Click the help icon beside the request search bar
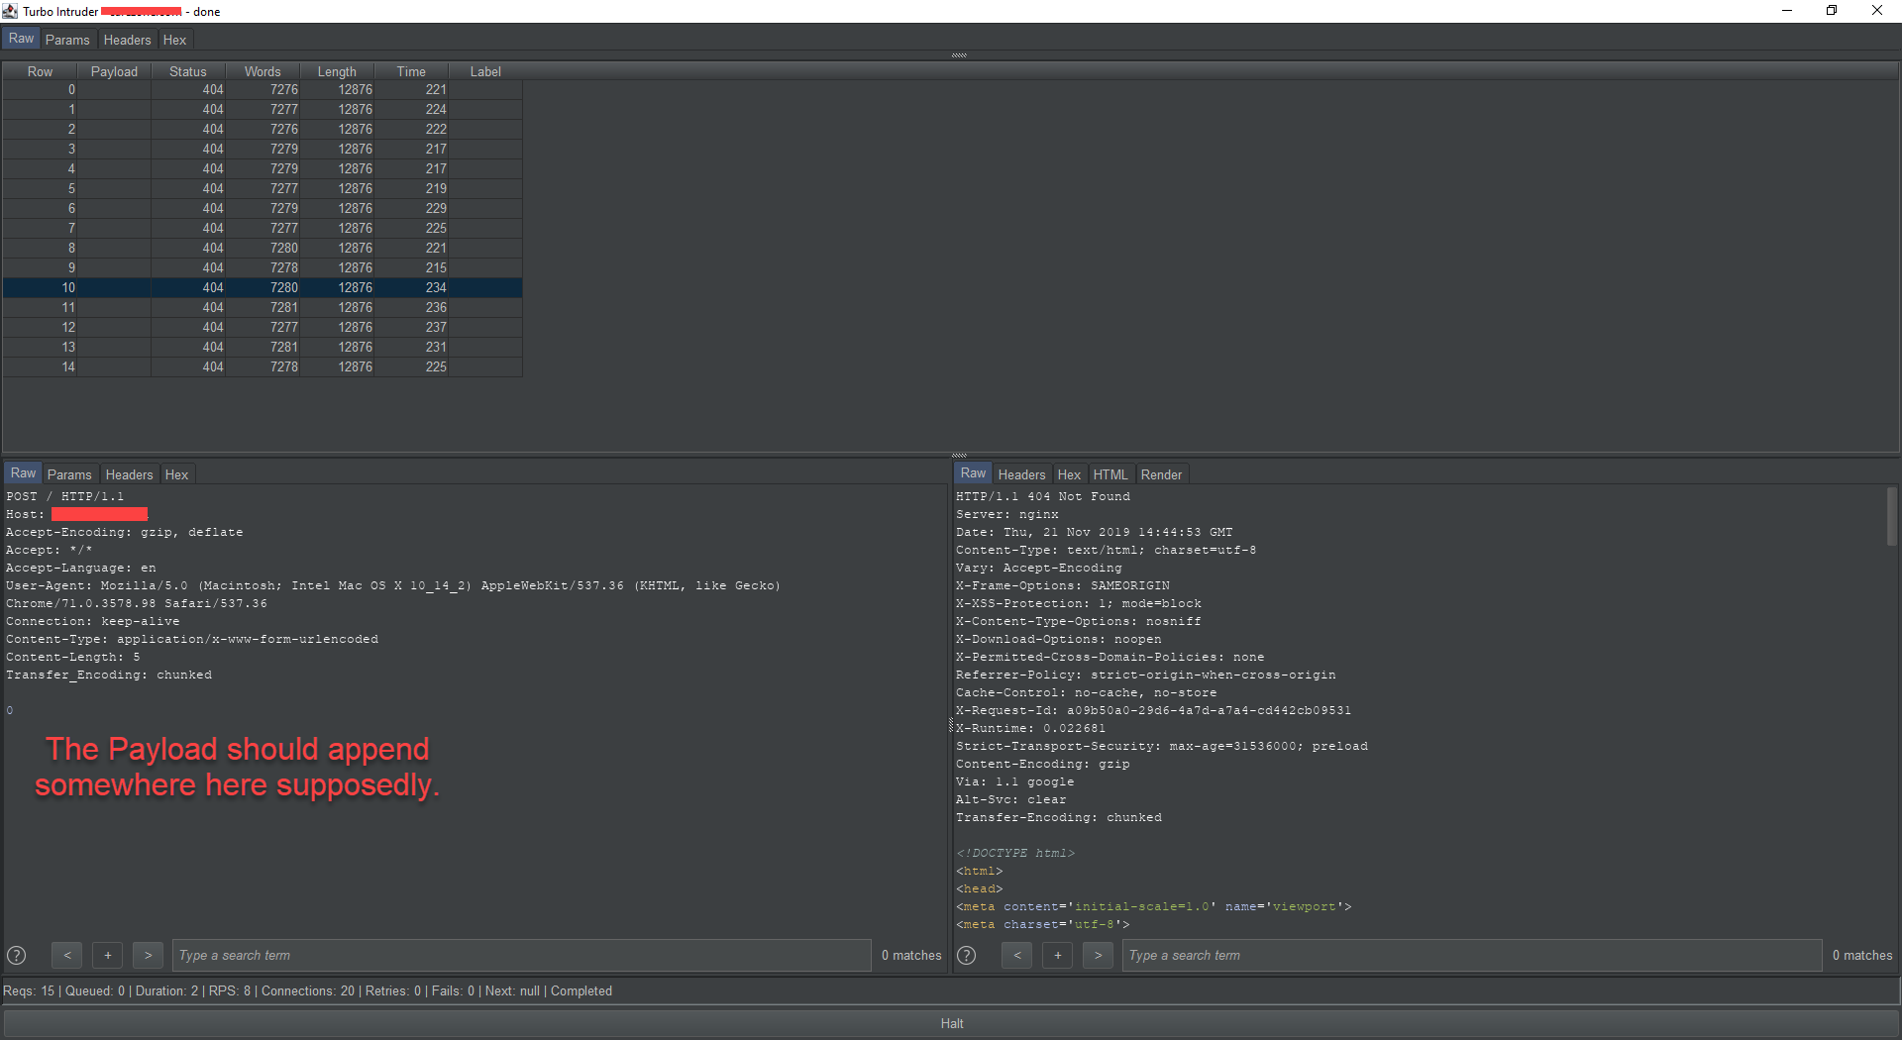The height and width of the screenshot is (1040, 1902). [17, 955]
